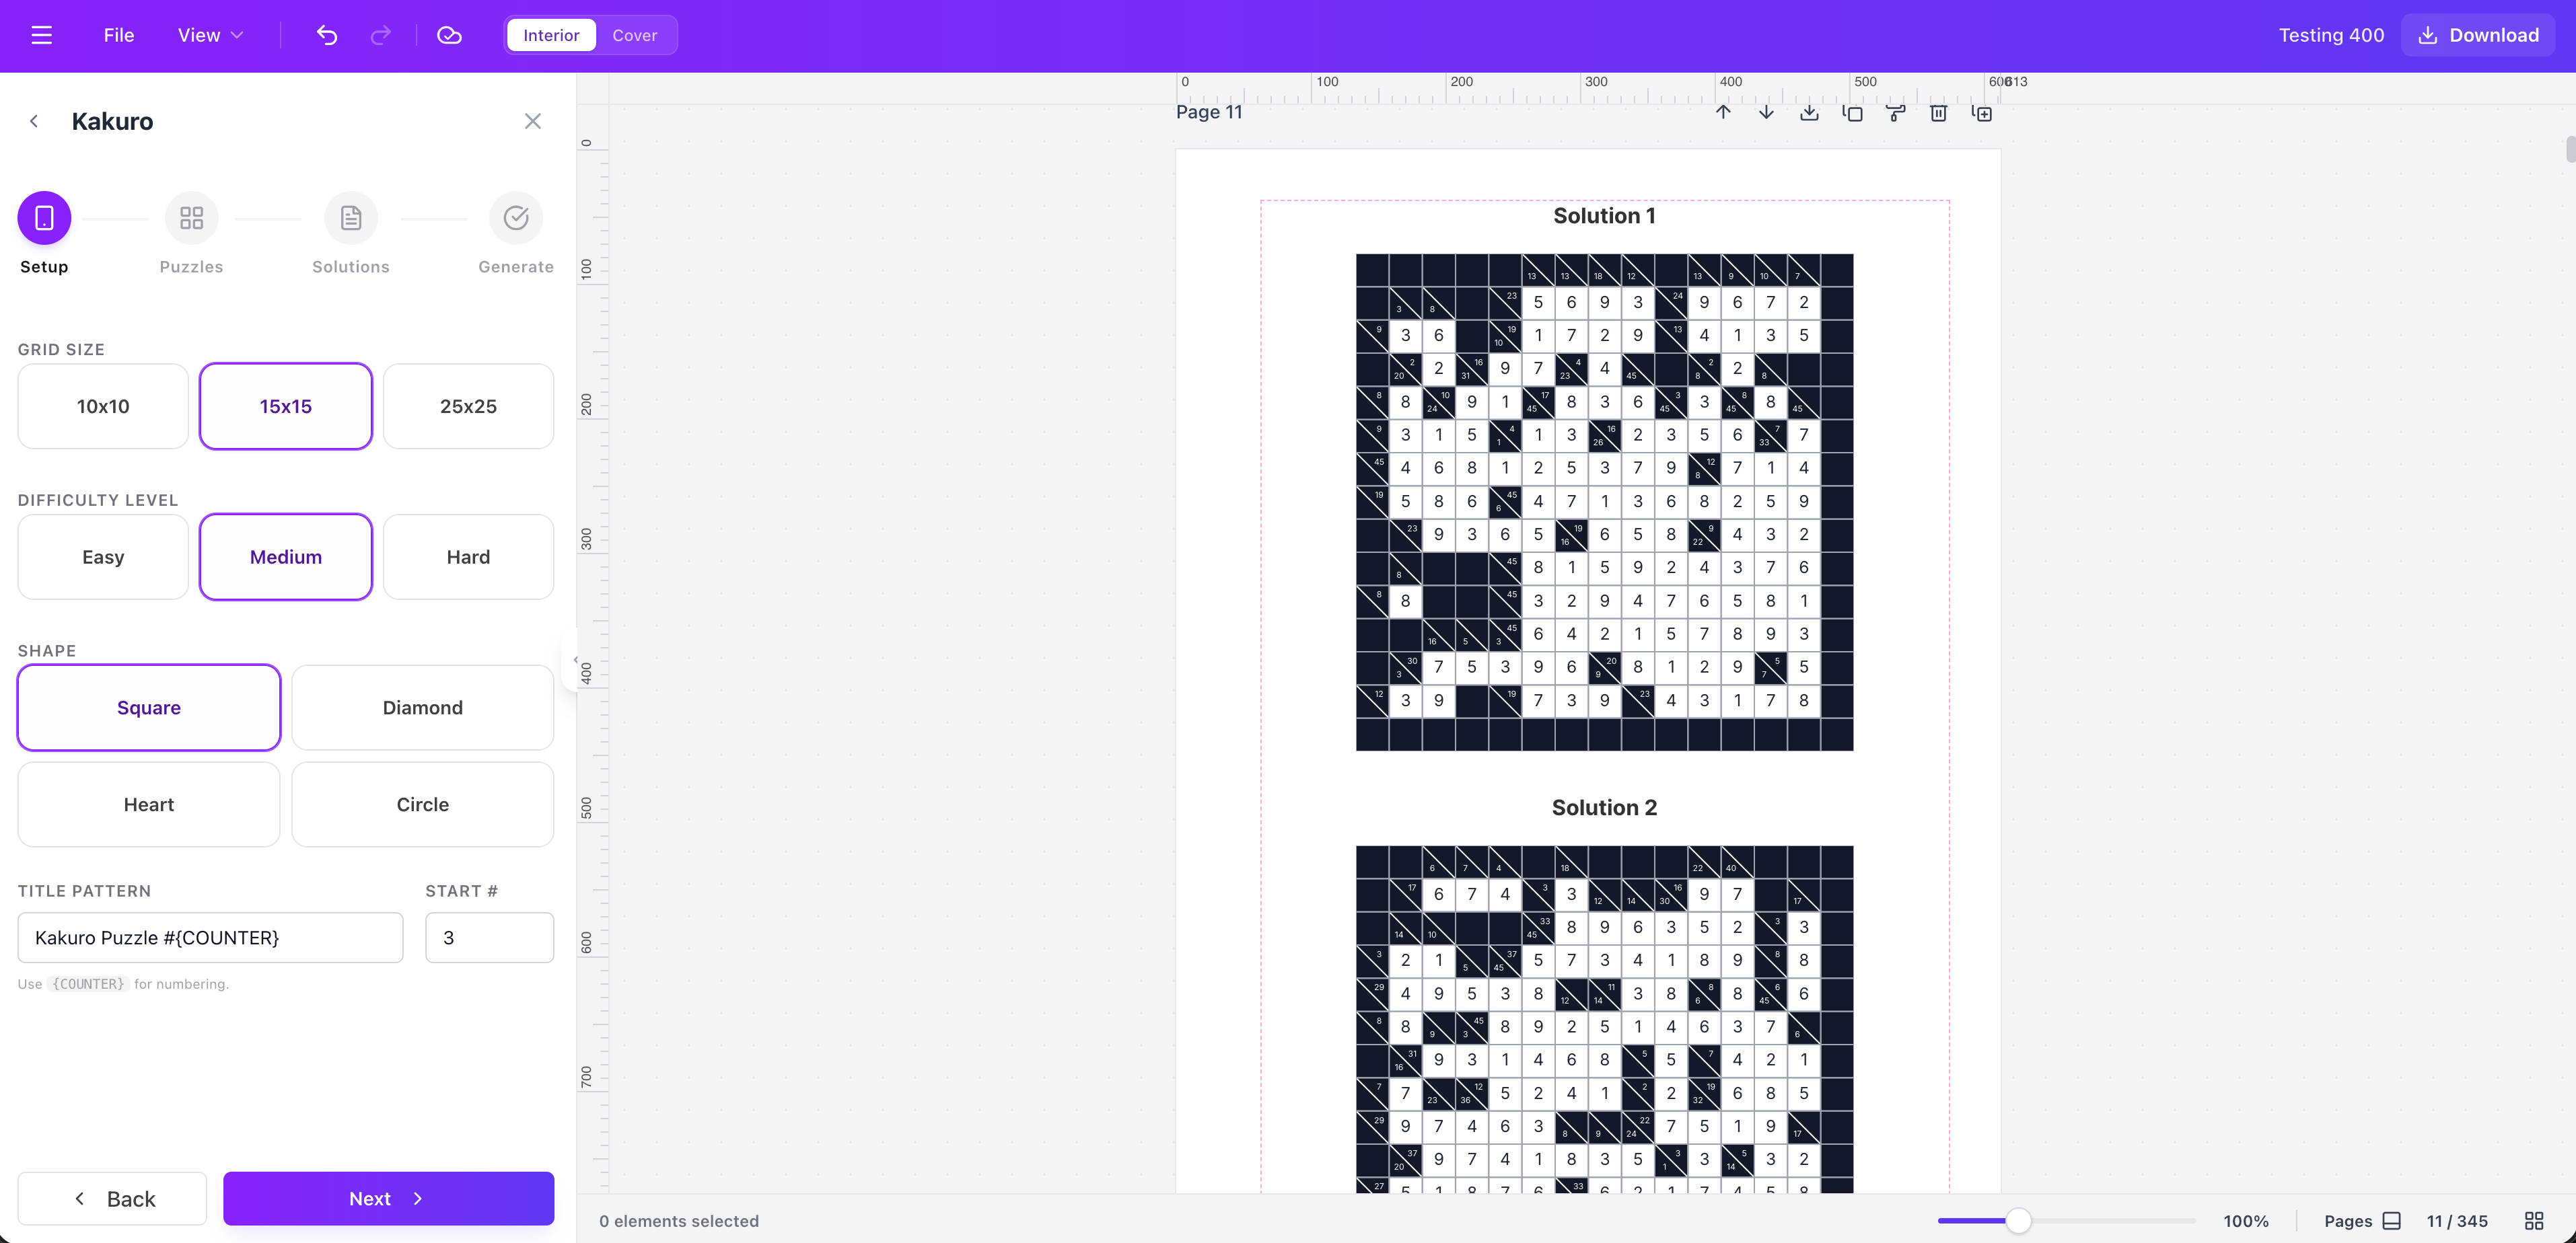
Task: Click the cloud save status icon
Action: tap(449, 35)
